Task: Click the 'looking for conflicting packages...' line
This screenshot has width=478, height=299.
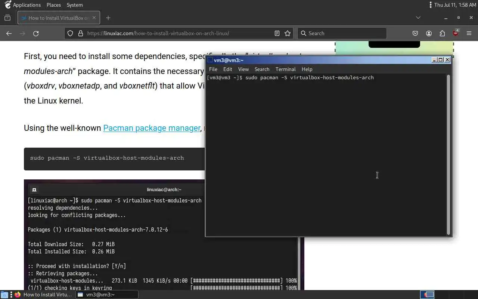Action: 77,215
